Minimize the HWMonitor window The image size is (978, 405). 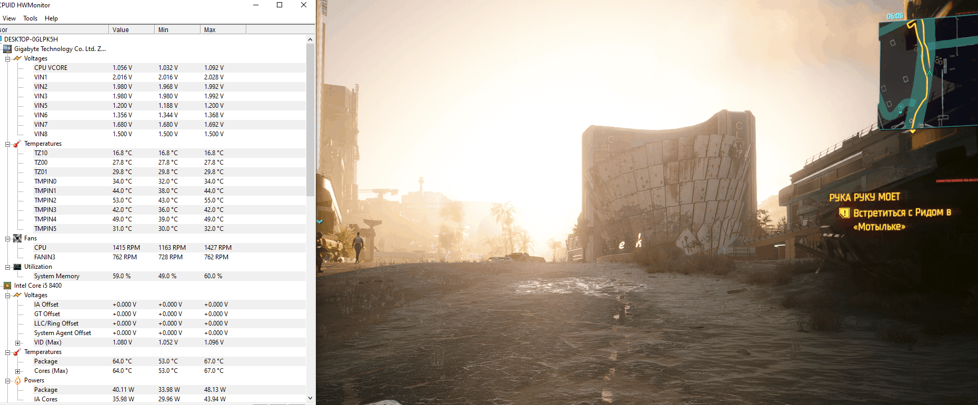[x=256, y=5]
